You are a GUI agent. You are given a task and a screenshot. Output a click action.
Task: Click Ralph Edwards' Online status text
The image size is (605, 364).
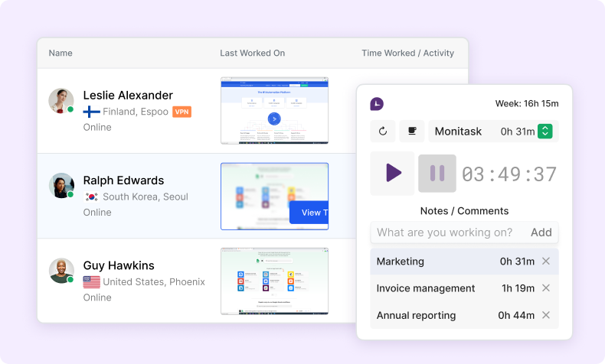point(97,213)
